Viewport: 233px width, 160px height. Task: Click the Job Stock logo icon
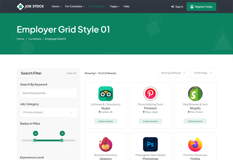pos(20,6)
